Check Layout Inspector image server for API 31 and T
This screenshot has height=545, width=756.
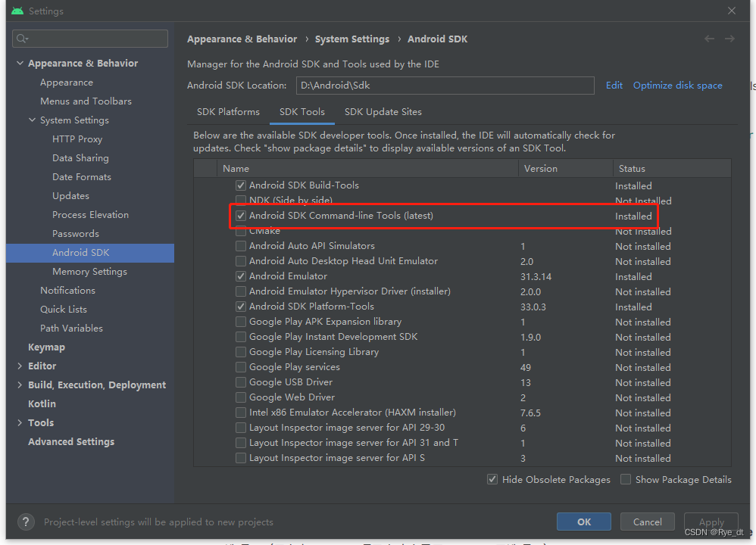[241, 442]
